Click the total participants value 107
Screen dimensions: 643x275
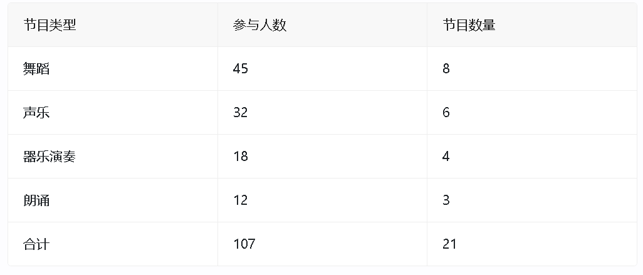(x=244, y=244)
